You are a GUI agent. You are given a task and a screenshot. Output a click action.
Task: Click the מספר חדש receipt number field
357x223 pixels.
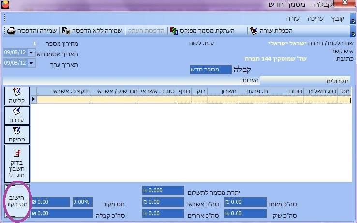point(210,70)
